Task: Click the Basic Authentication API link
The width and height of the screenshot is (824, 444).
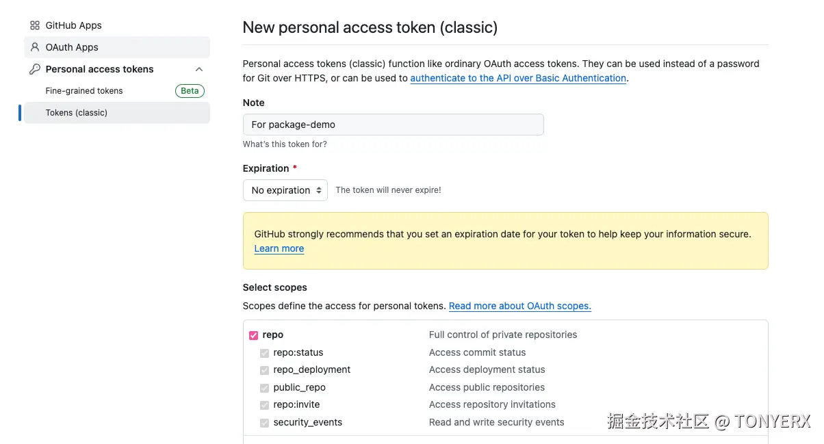Action: coord(518,78)
